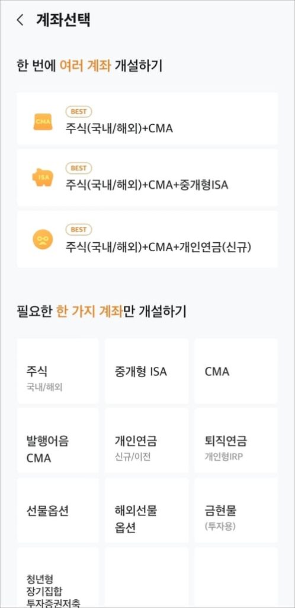Choose the 선물옵션 account tile
Screen dimensions: 295x608
57,510
